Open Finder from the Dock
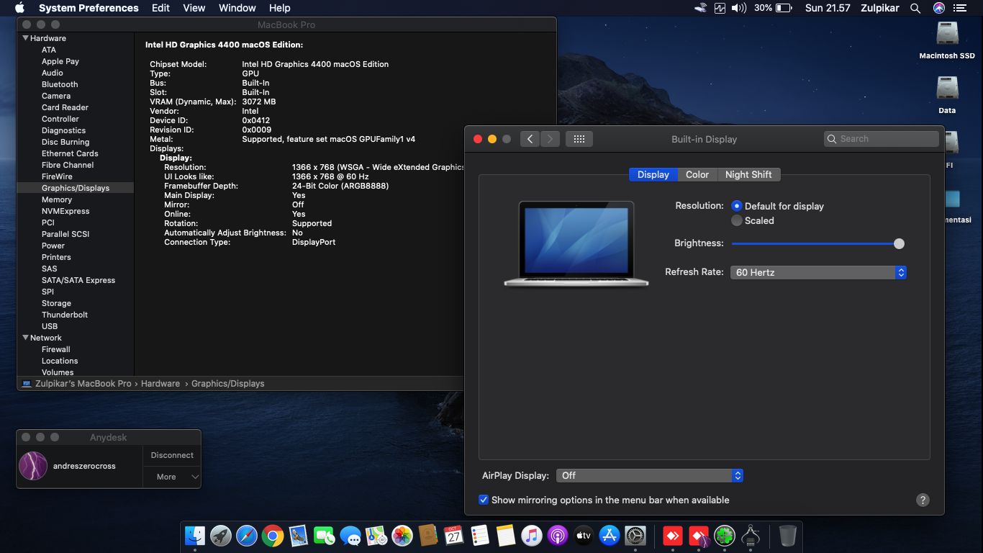983x553 pixels. pos(195,536)
